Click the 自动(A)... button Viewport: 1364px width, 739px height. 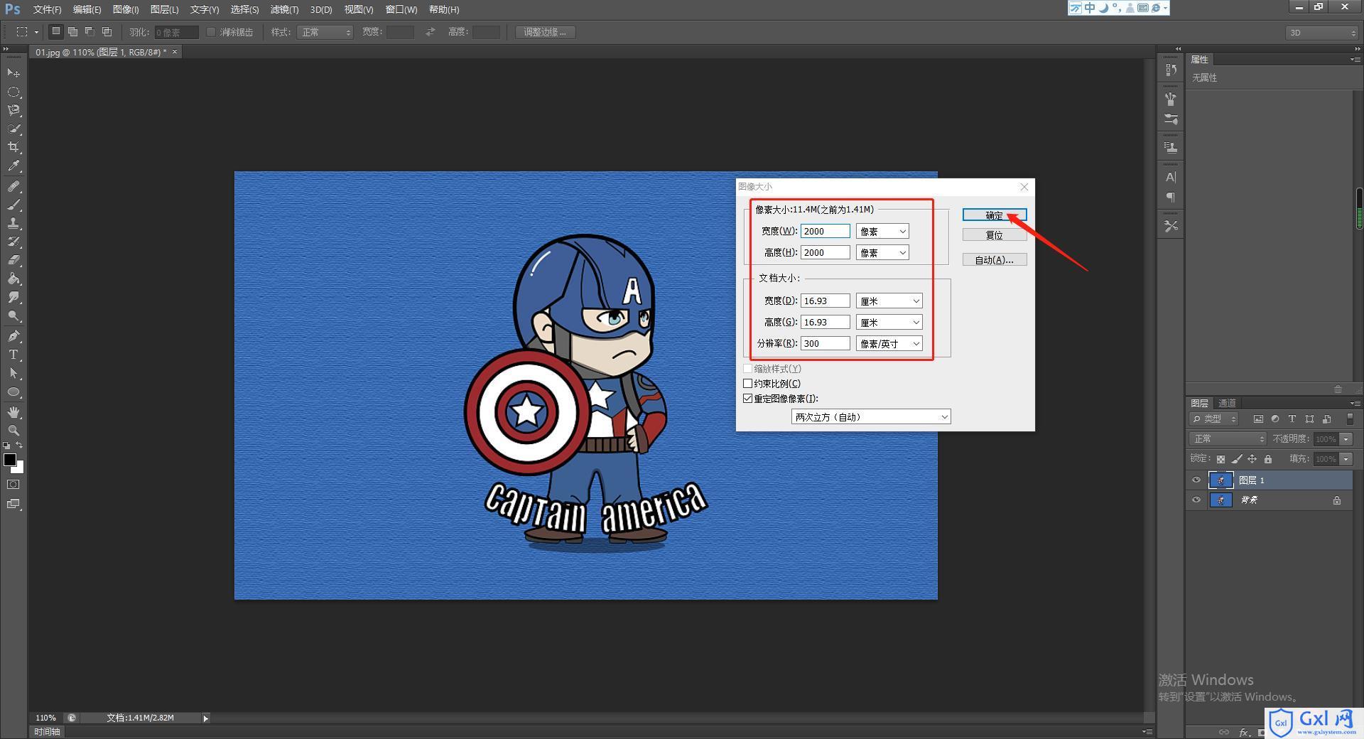tap(995, 260)
